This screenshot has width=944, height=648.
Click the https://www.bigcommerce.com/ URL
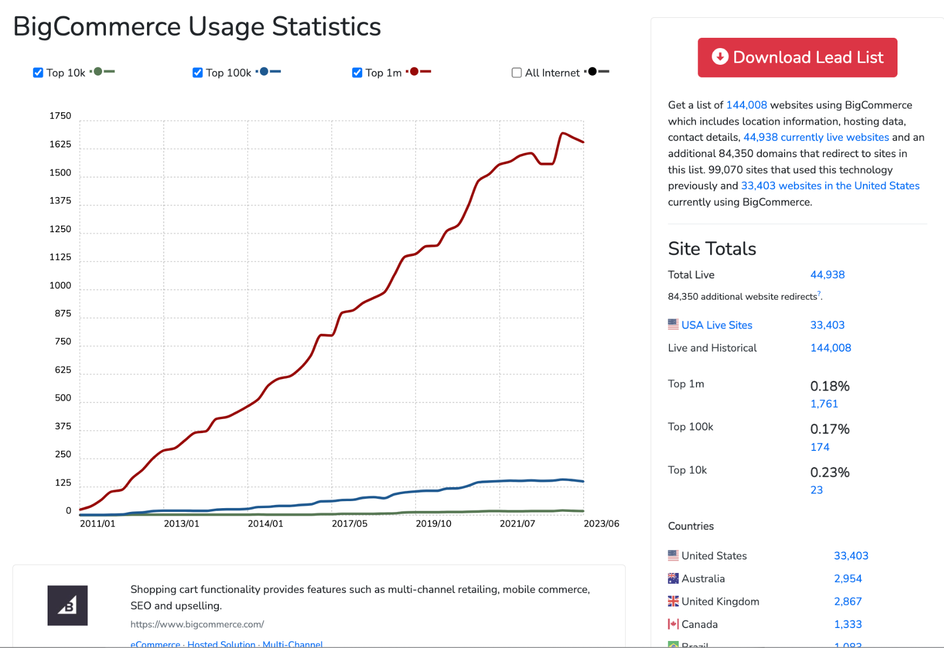click(197, 624)
